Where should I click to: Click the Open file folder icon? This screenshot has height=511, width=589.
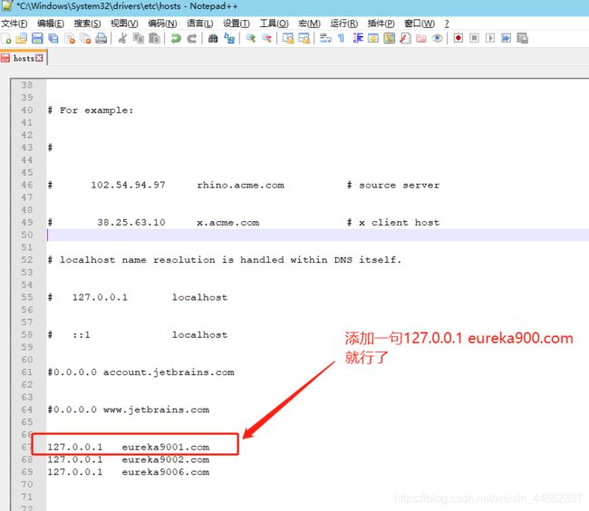point(22,38)
